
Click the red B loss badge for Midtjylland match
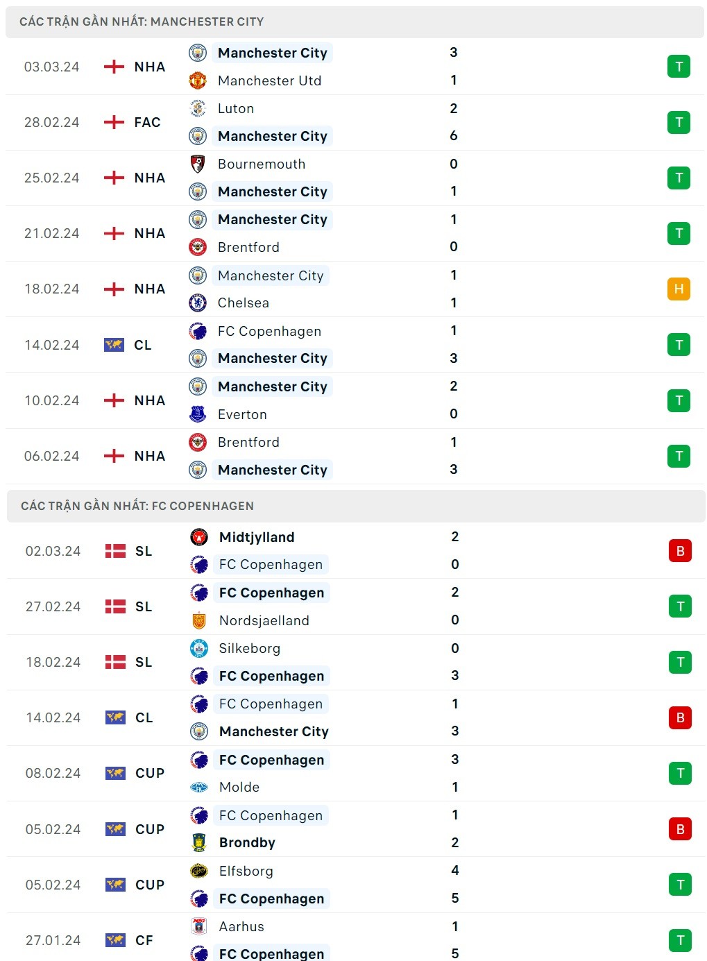coord(680,551)
